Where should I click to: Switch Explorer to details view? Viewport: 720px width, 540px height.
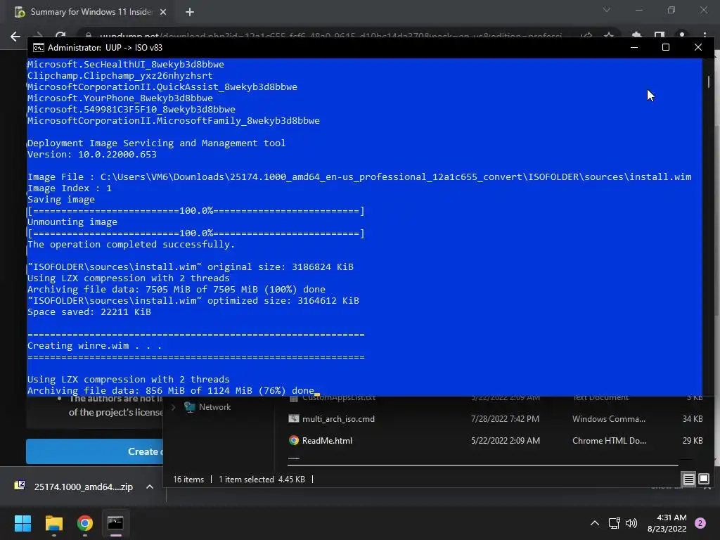688,480
